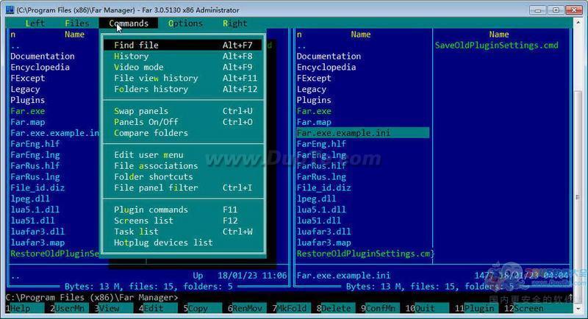Screen dimensions: 588x319
Task: Select Far.exe in left panel
Action: tap(28, 111)
